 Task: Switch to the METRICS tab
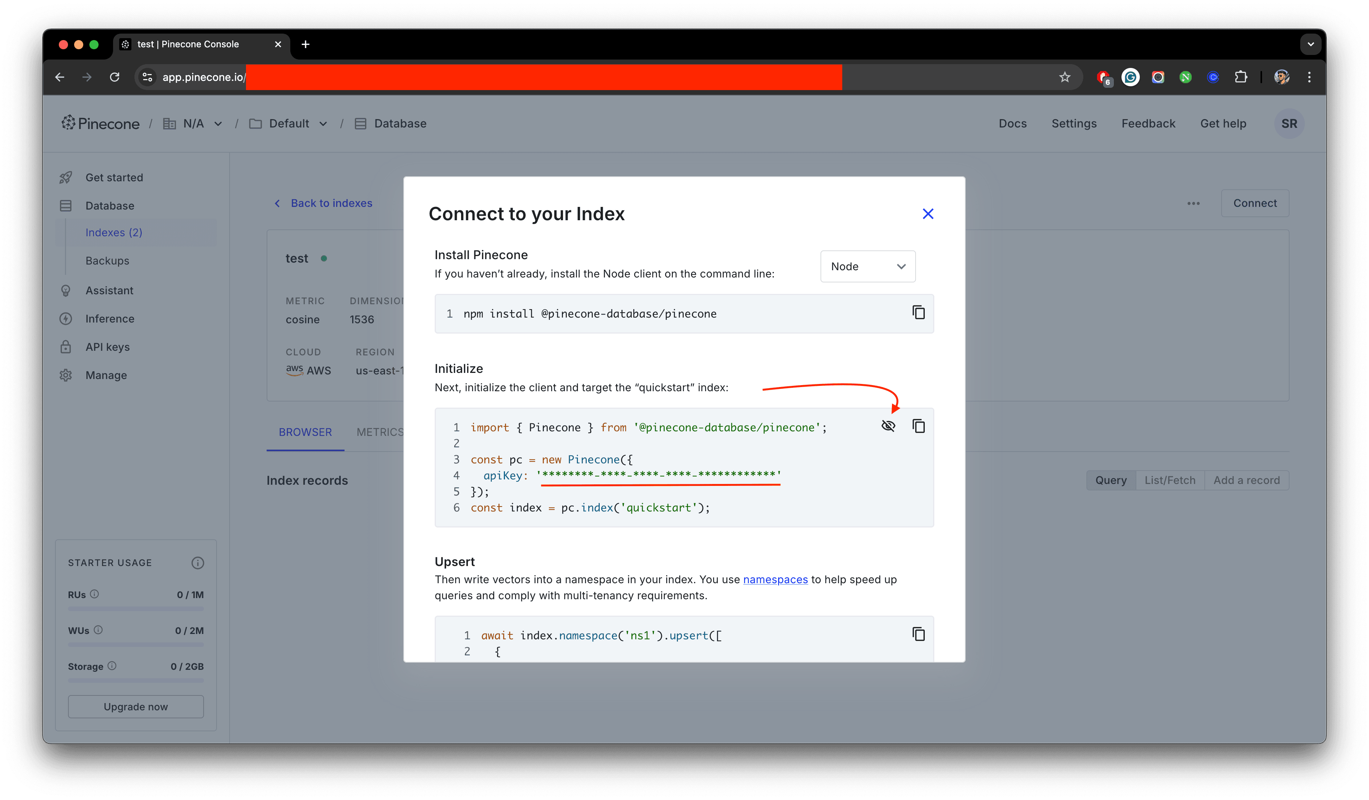pos(380,432)
